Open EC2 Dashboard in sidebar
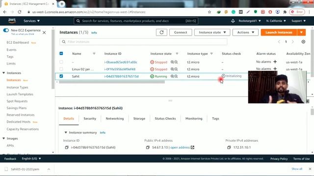 click(x=18, y=43)
